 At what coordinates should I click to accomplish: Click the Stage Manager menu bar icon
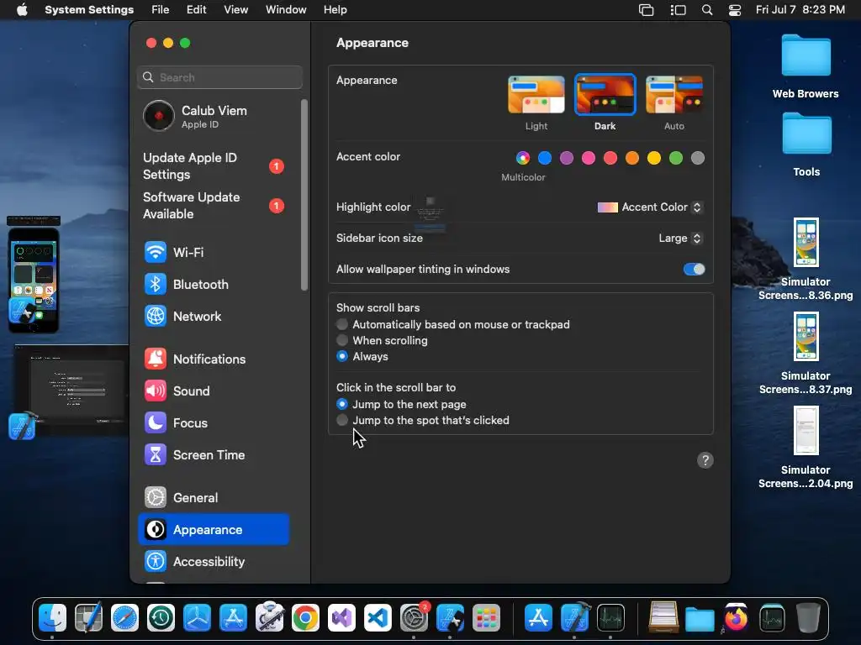(x=679, y=10)
